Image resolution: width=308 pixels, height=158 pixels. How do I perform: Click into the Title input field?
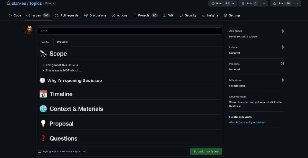click(130, 31)
